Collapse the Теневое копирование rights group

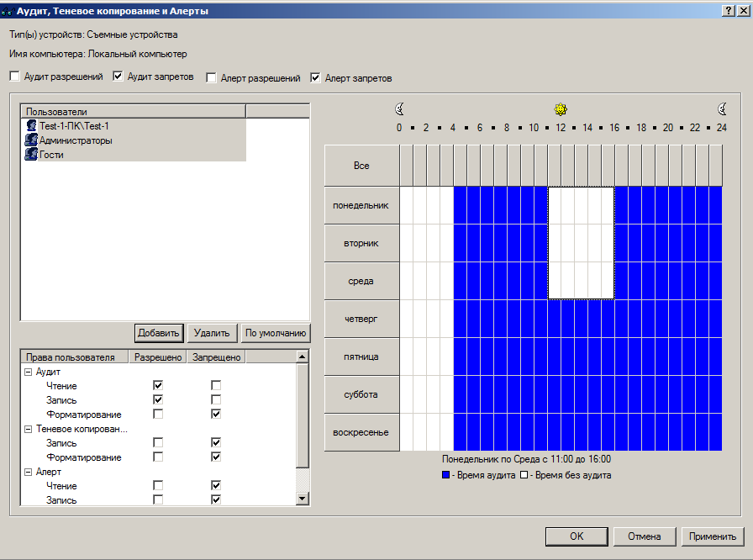[29, 429]
